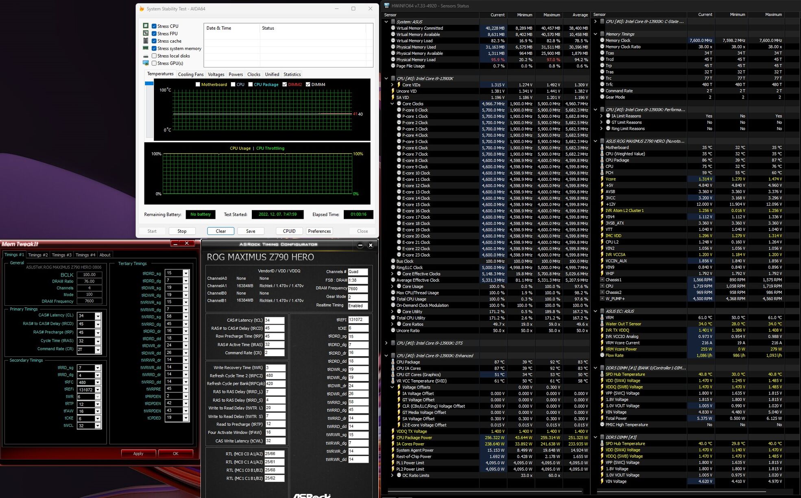Click the W_PUMP+ fan icon
This screenshot has width=801, height=498.
click(602, 298)
